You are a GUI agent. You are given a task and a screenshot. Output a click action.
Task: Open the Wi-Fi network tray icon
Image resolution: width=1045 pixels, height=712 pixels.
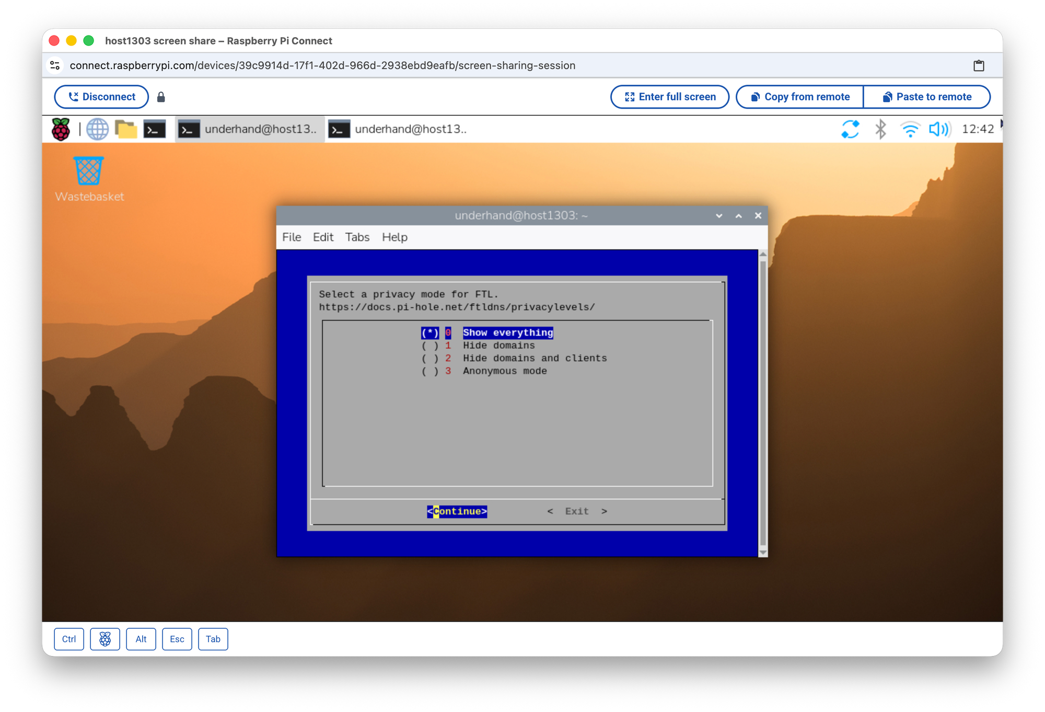tap(910, 129)
